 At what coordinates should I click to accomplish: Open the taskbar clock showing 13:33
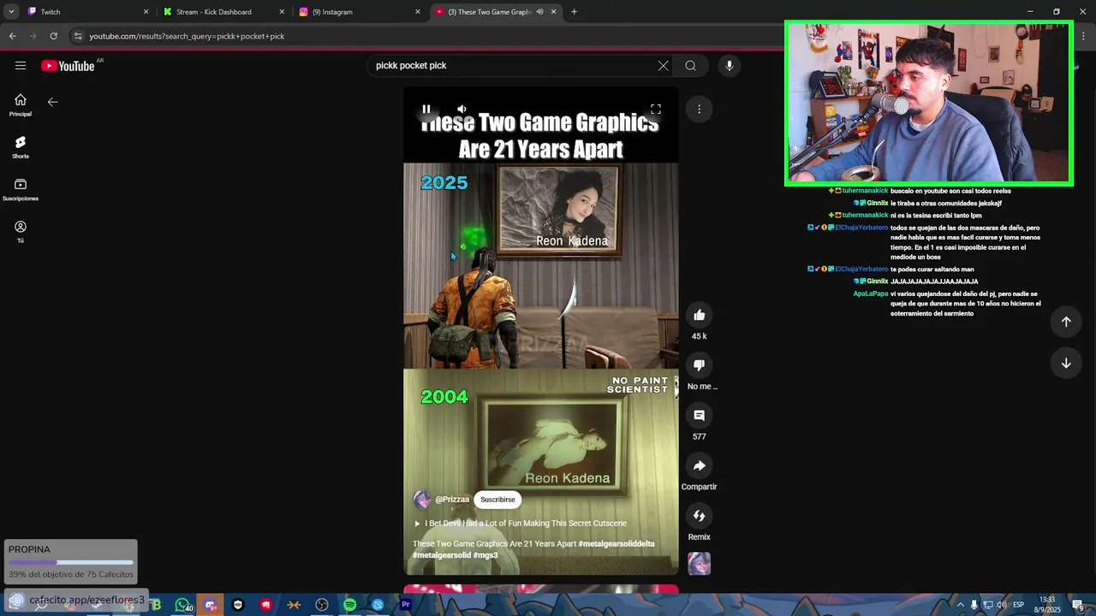[x=1048, y=605]
